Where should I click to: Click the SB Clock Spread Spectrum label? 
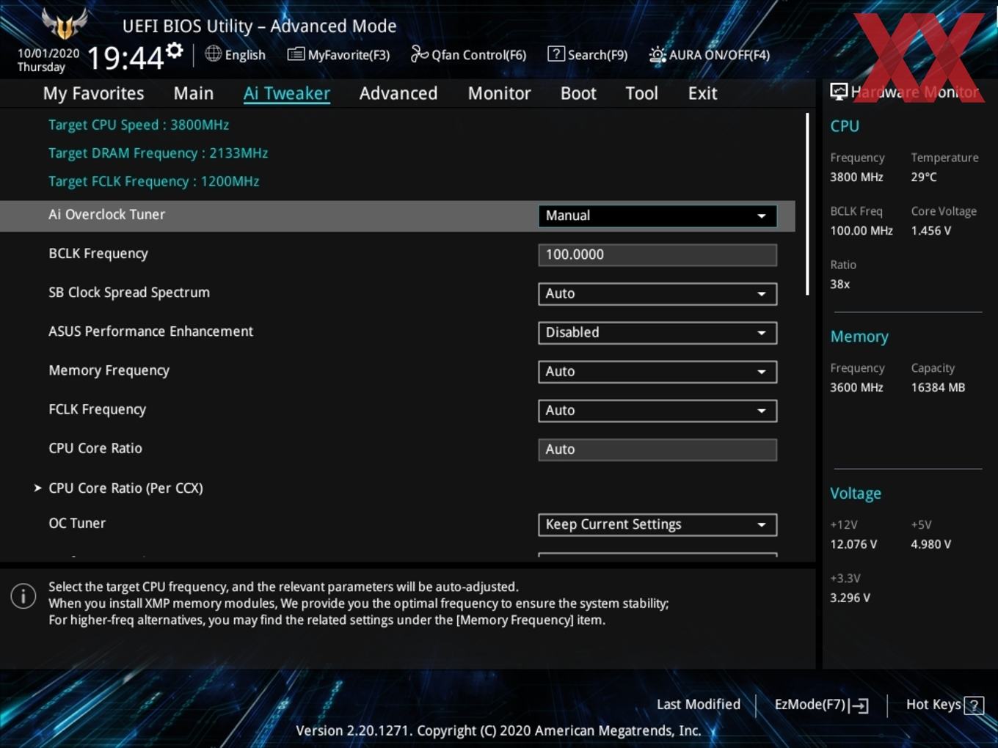[129, 293]
